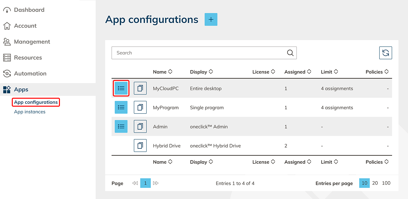Open the list menu for MyProgram
The height and width of the screenshot is (199, 408).
point(121,107)
